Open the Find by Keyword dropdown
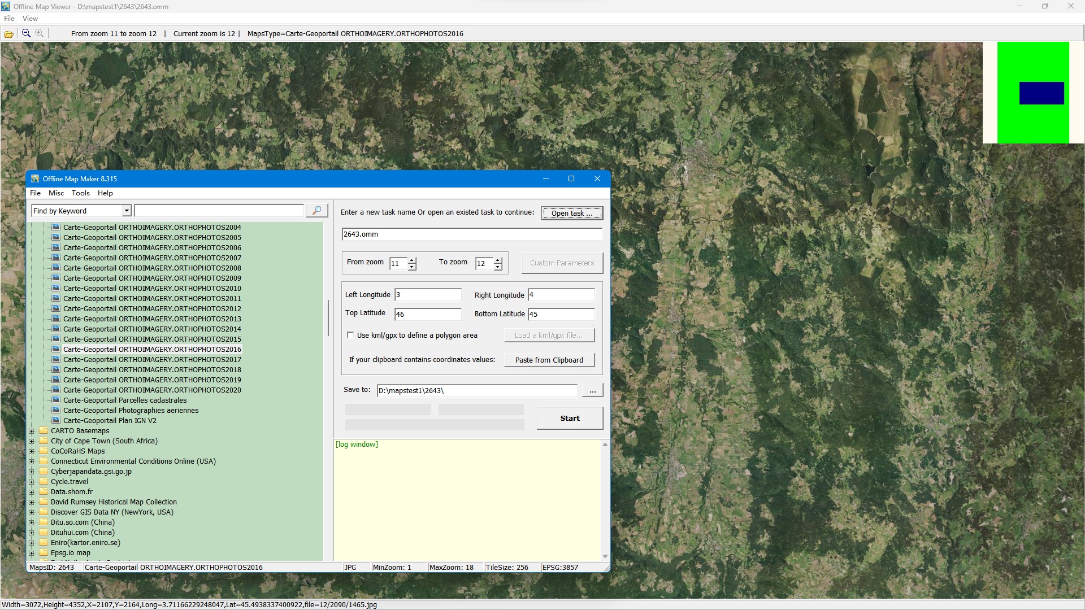The height and width of the screenshot is (610, 1085). 127,211
